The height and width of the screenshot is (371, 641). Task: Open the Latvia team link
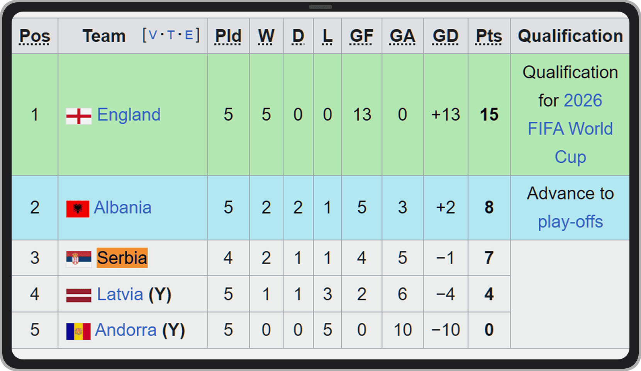point(120,294)
